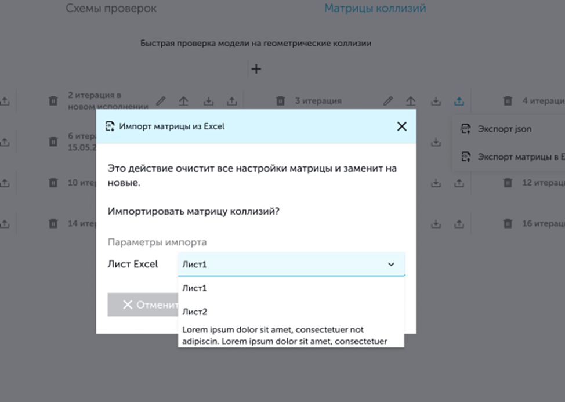Click the blue export icon for '3 итерация'
This screenshot has width=565, height=402.
[459, 101]
